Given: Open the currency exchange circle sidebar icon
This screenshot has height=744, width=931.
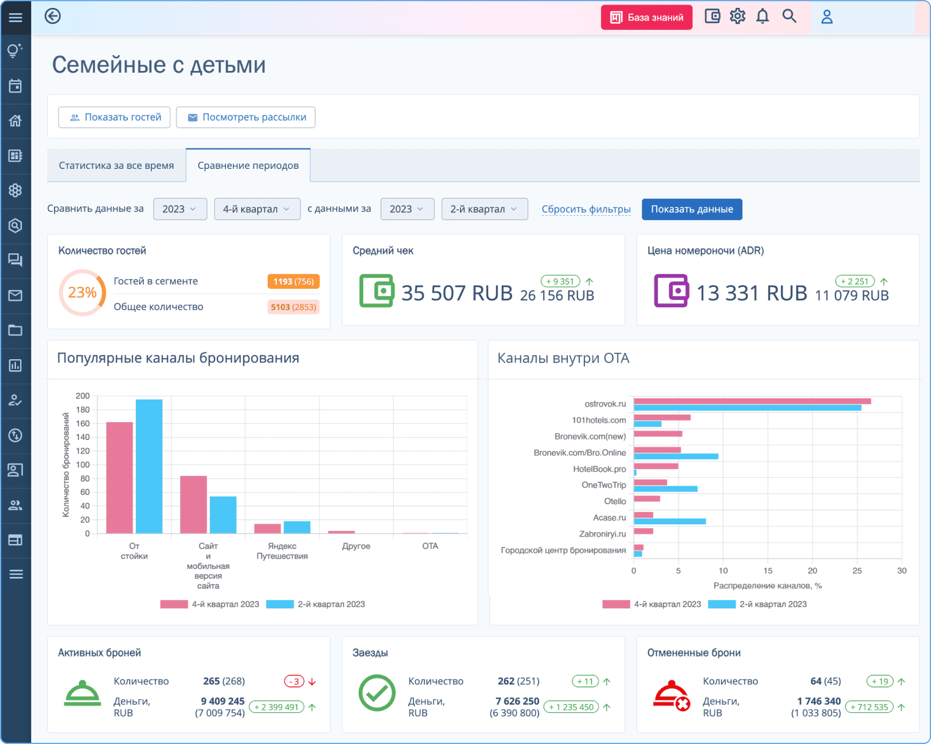Looking at the screenshot, I should (15, 435).
